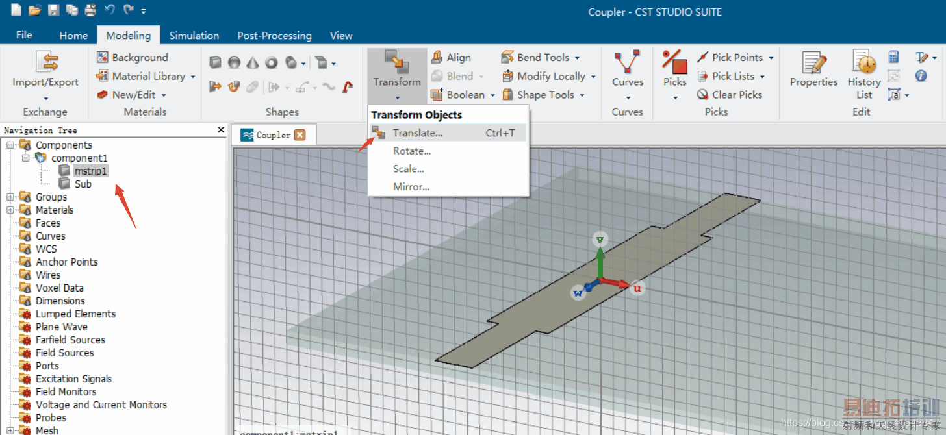The width and height of the screenshot is (946, 435).
Task: Open the object Properties dialog
Action: [x=813, y=70]
